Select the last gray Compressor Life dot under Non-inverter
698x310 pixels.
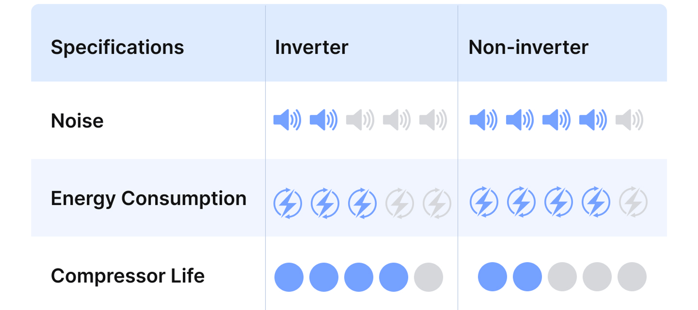632,277
